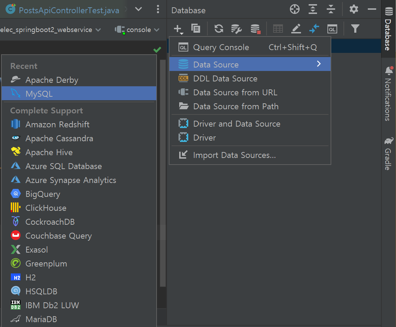Click the Select Opened File target icon
The image size is (396, 327).
pos(295,9)
